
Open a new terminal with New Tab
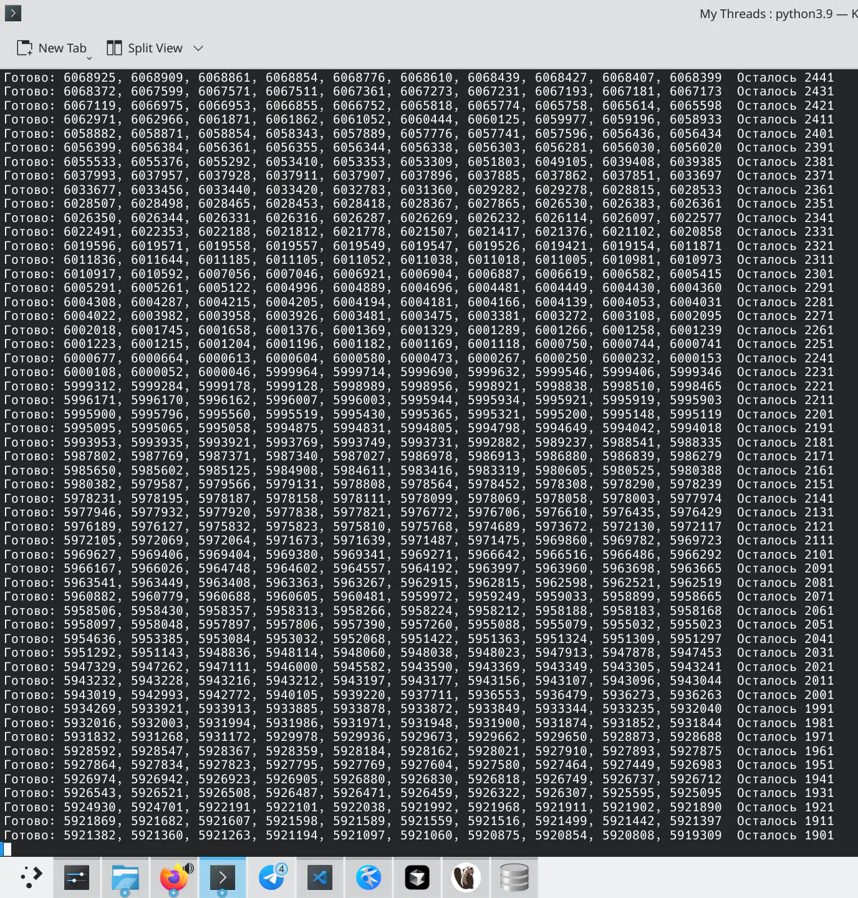(x=51, y=48)
